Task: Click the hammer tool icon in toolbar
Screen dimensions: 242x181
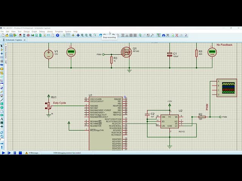Action: click(x=152, y=35)
